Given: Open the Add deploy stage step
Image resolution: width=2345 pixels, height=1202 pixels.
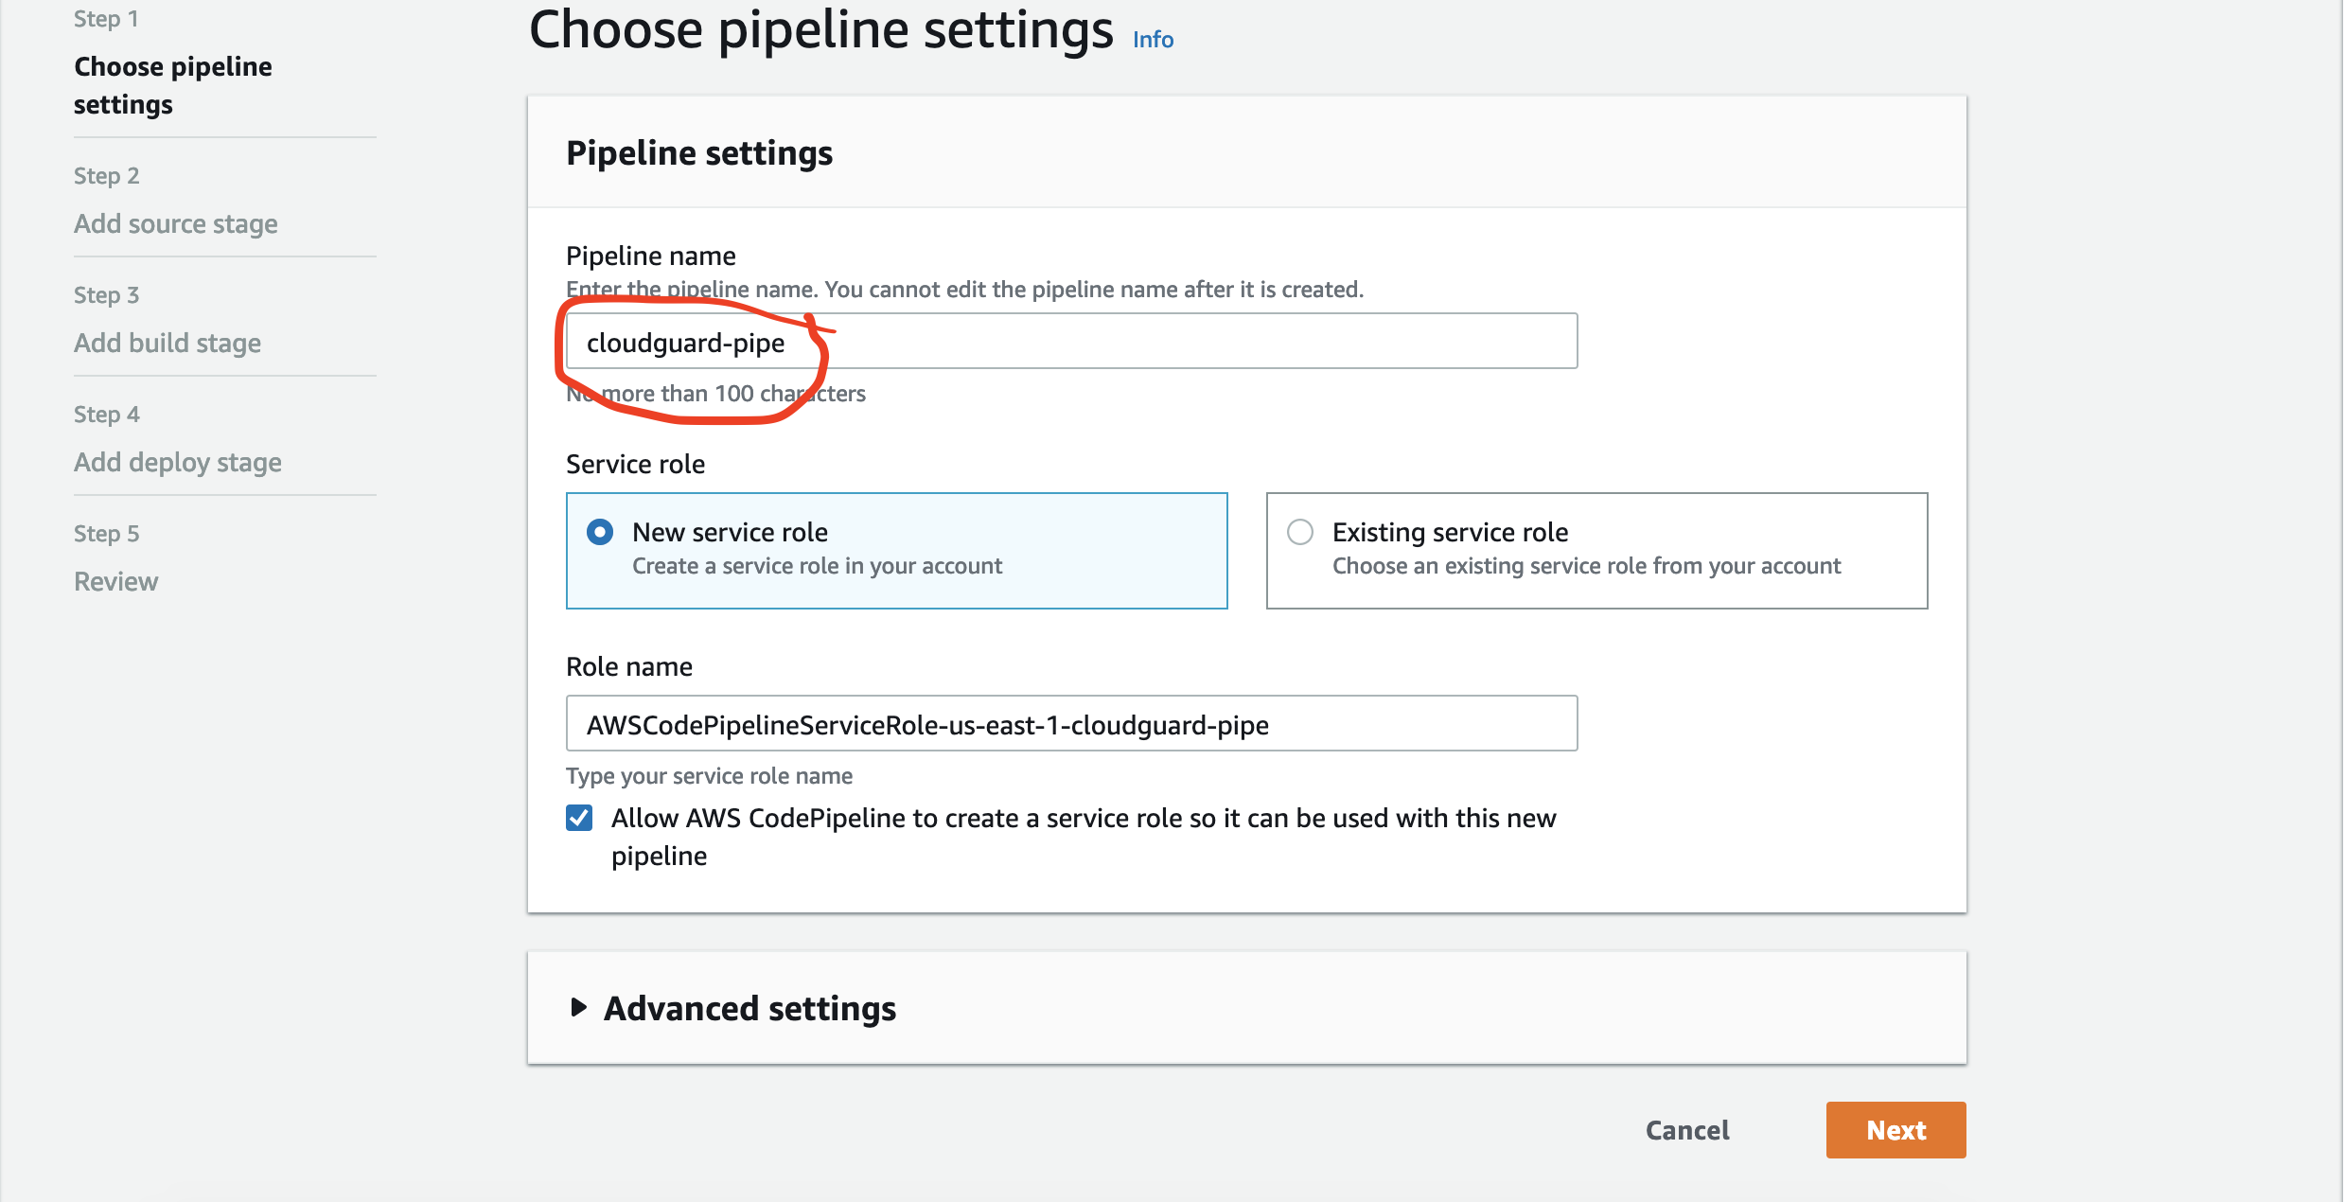Looking at the screenshot, I should coord(178,463).
